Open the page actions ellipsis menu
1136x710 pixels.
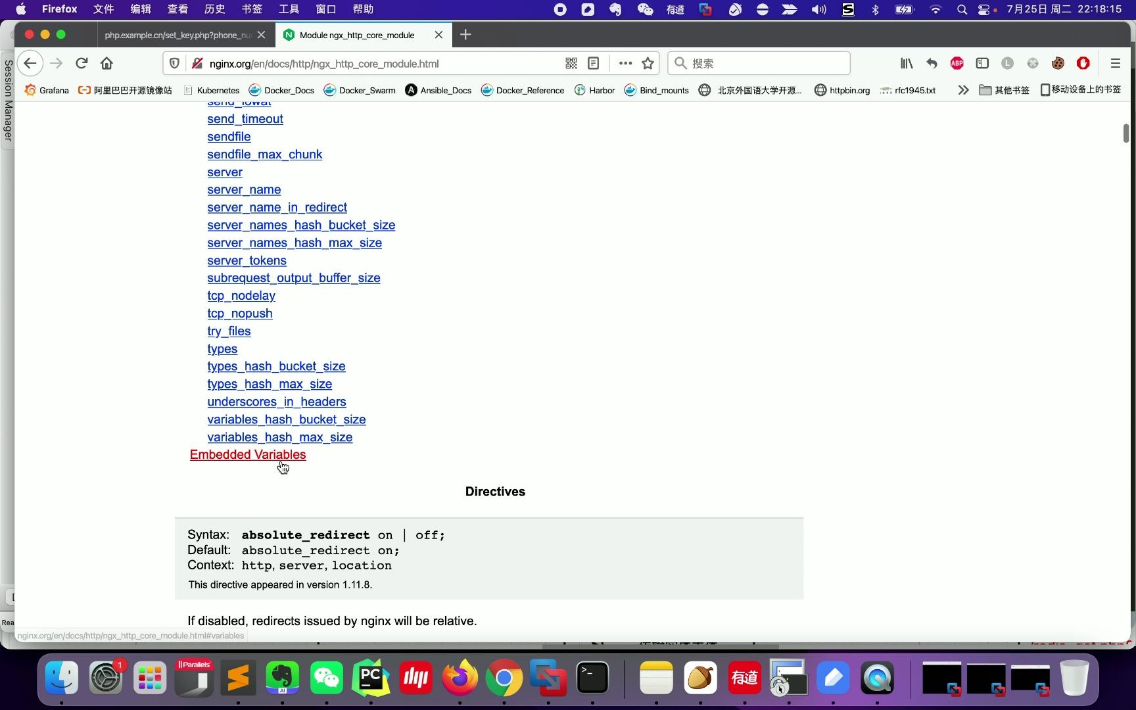click(x=624, y=63)
